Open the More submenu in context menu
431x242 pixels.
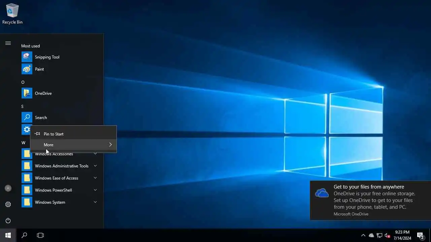click(73, 145)
